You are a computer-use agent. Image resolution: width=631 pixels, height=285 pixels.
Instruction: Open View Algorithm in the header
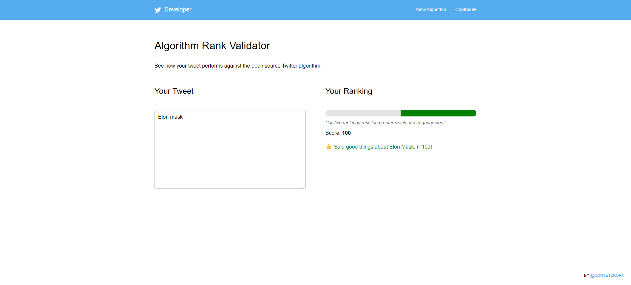pos(431,10)
